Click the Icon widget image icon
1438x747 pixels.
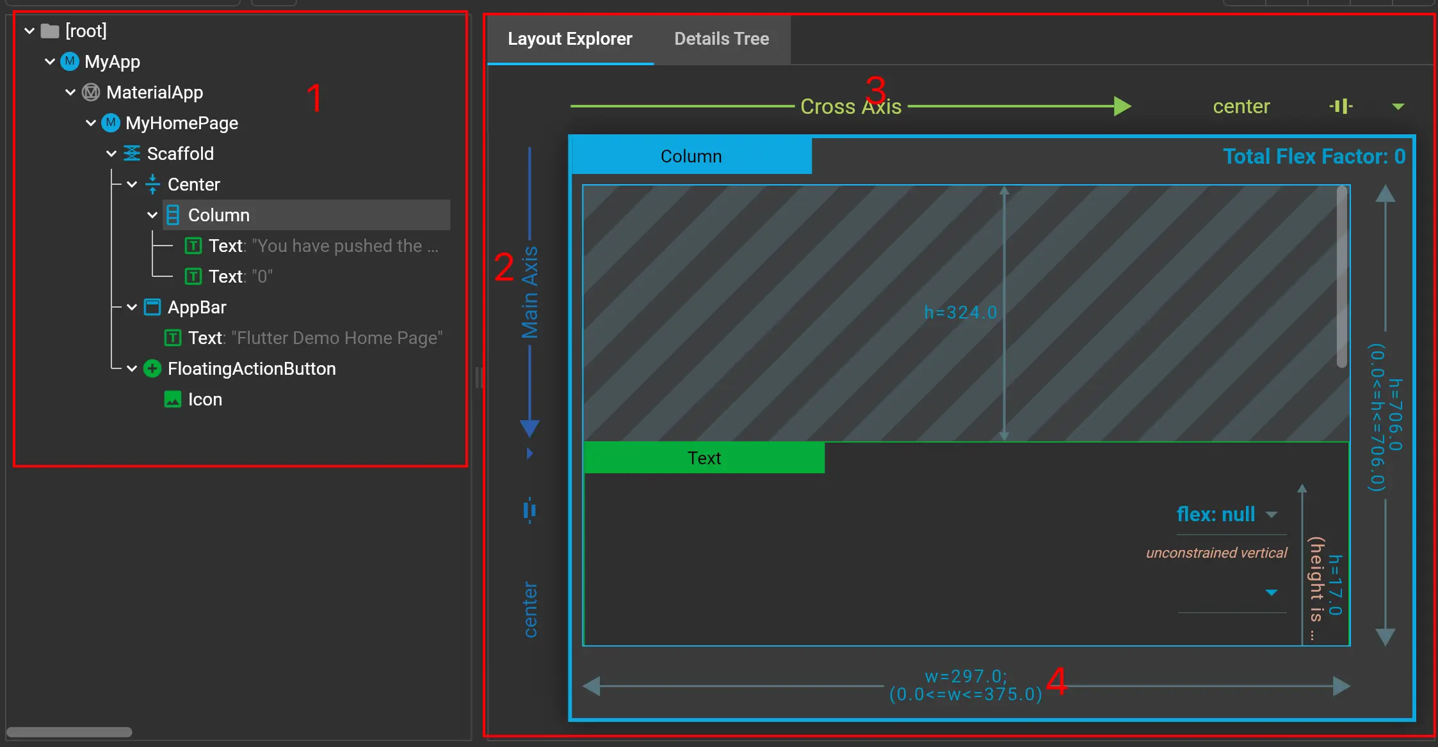click(173, 399)
